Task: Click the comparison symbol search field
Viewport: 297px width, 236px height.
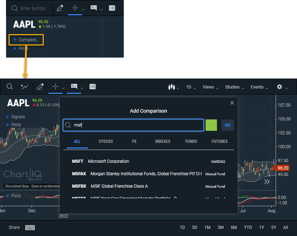Action: click(x=133, y=125)
